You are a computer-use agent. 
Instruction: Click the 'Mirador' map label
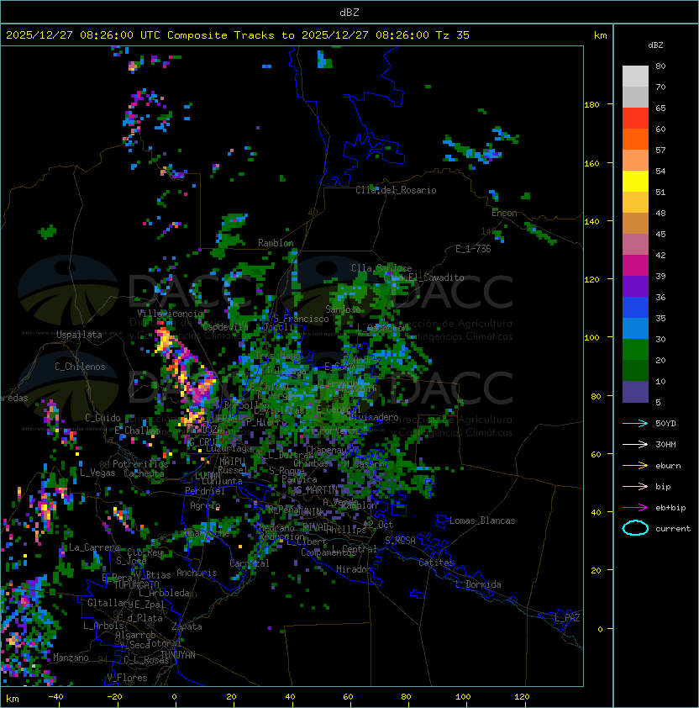pos(354,569)
